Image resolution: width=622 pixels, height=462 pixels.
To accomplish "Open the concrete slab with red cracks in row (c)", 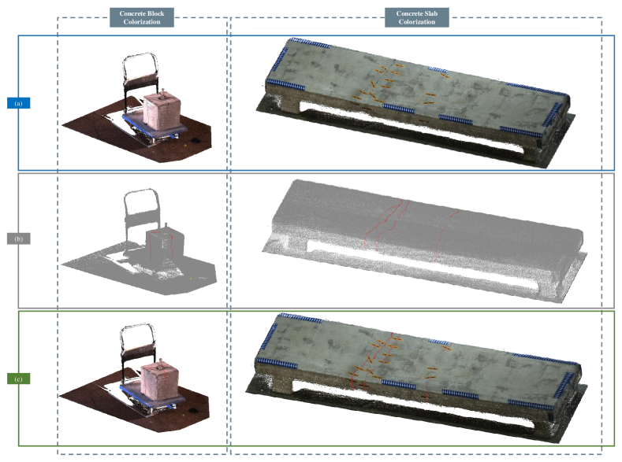I will [416, 378].
